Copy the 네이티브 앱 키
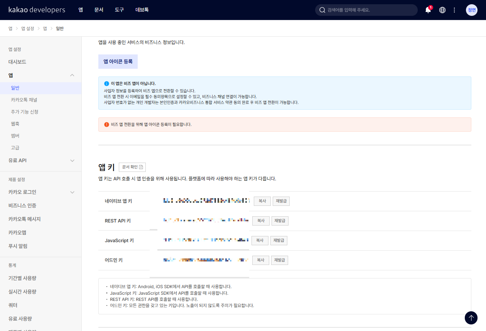The image size is (486, 331). pyautogui.click(x=262, y=201)
